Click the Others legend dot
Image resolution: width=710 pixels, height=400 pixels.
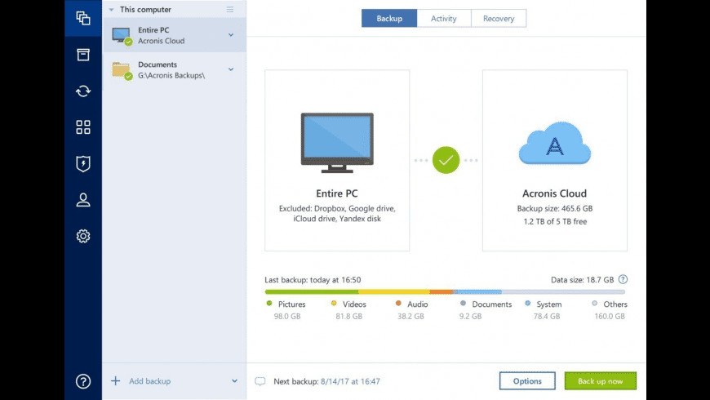tap(595, 304)
